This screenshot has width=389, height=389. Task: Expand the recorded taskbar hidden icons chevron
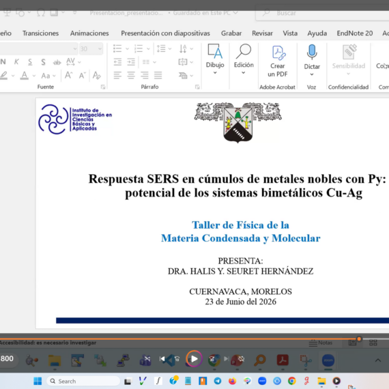tap(378, 360)
